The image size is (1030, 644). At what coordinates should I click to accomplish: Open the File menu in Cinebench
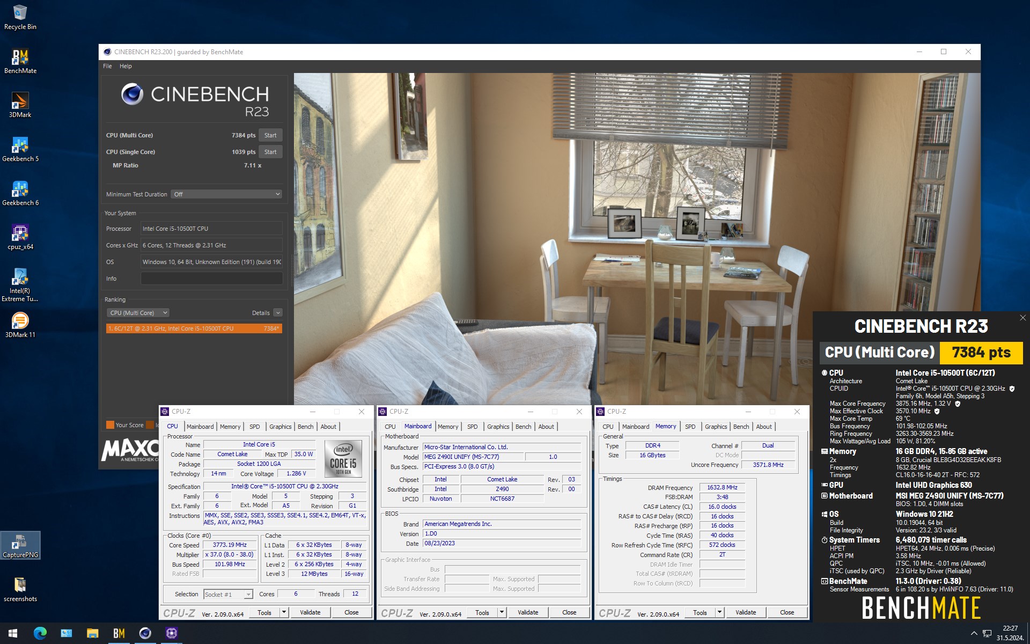pos(107,66)
